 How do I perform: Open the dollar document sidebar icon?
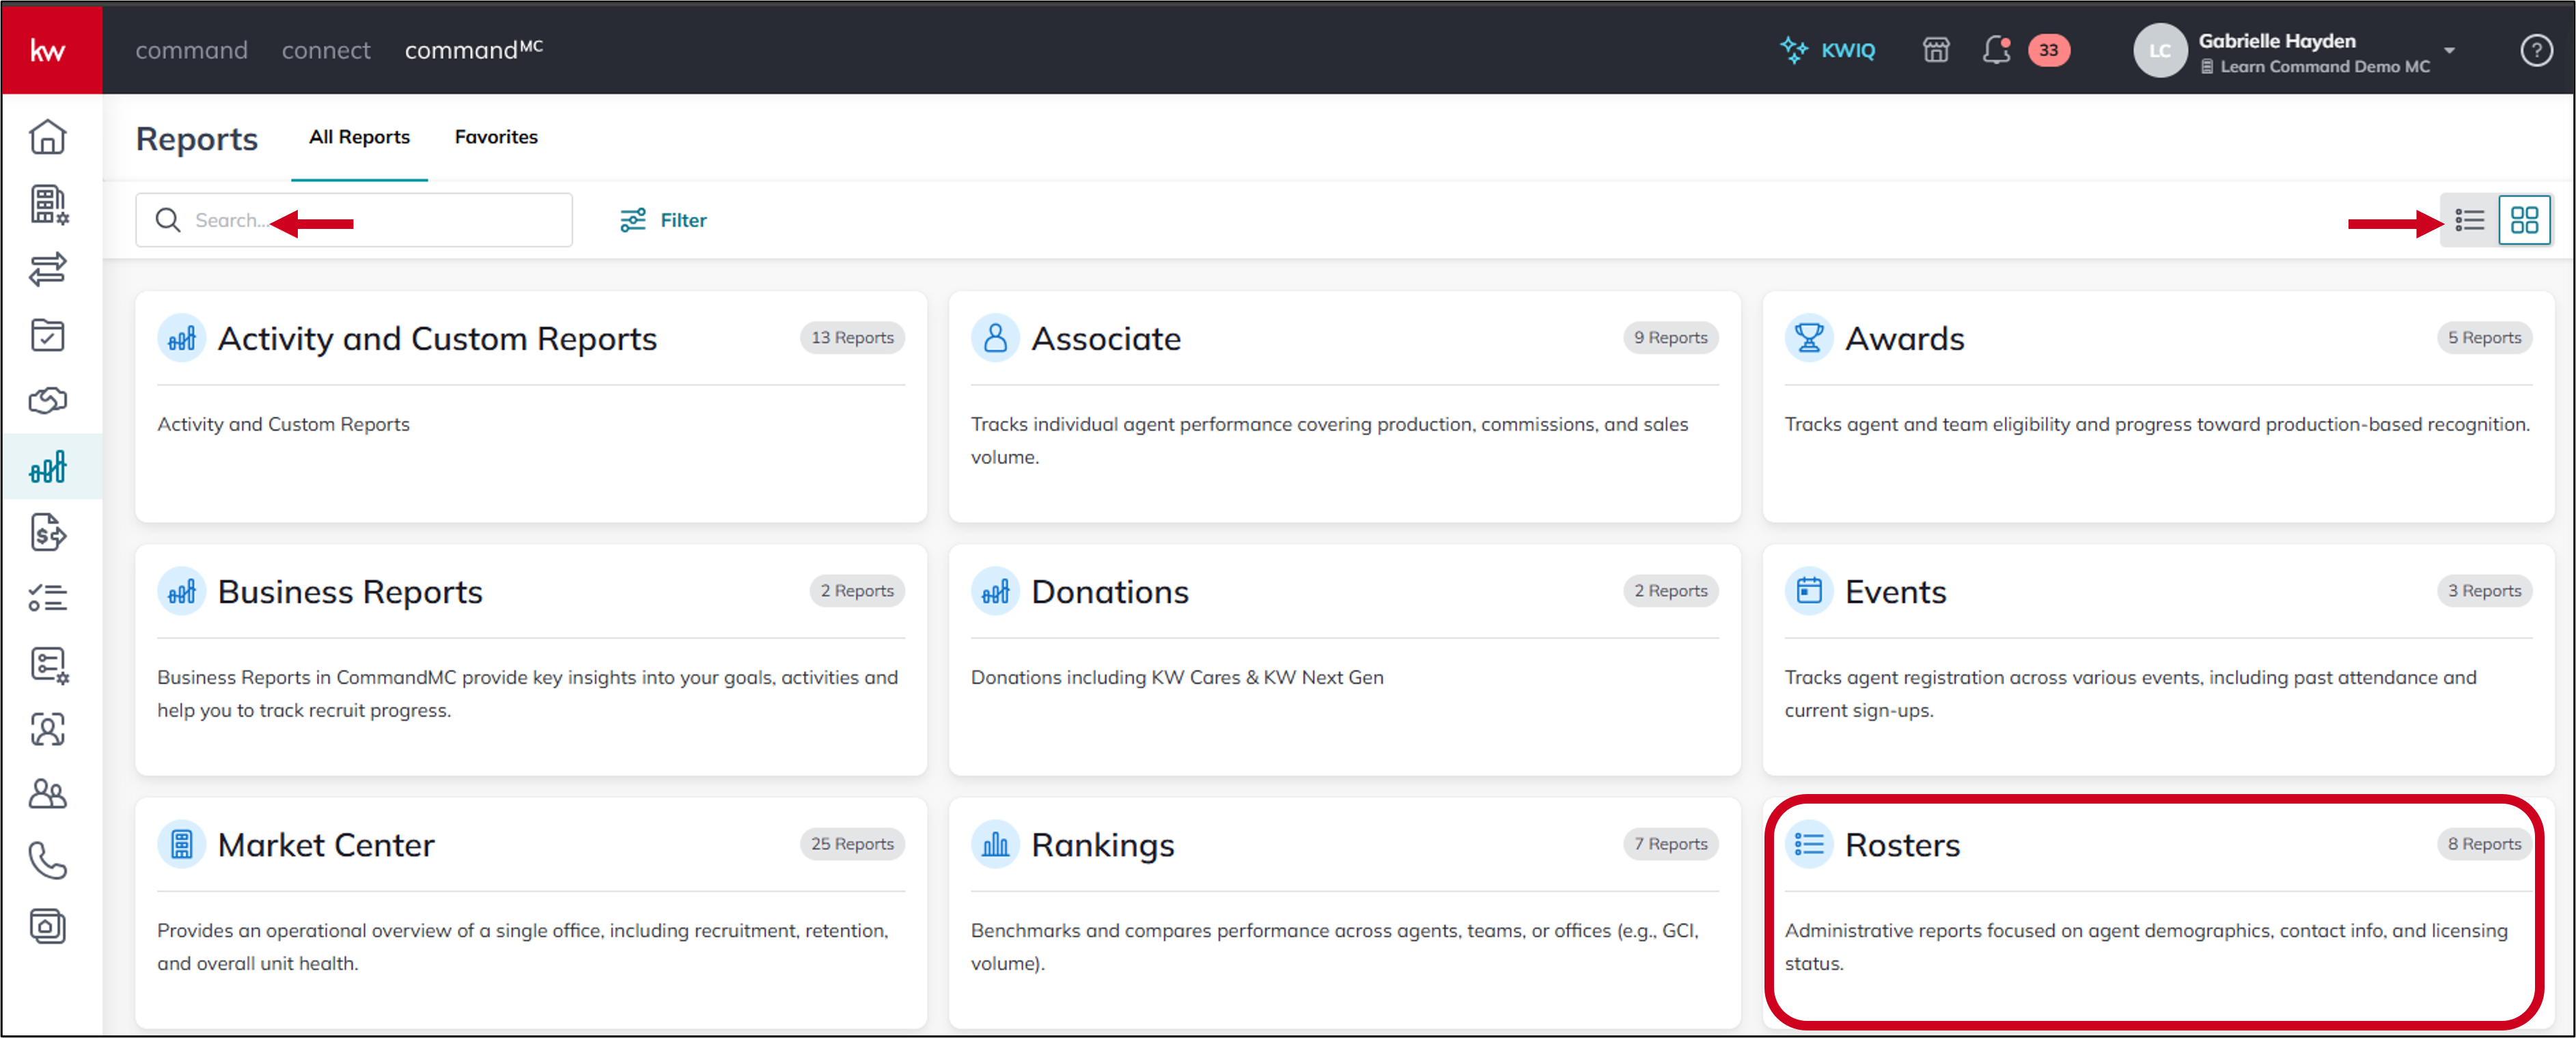[48, 533]
